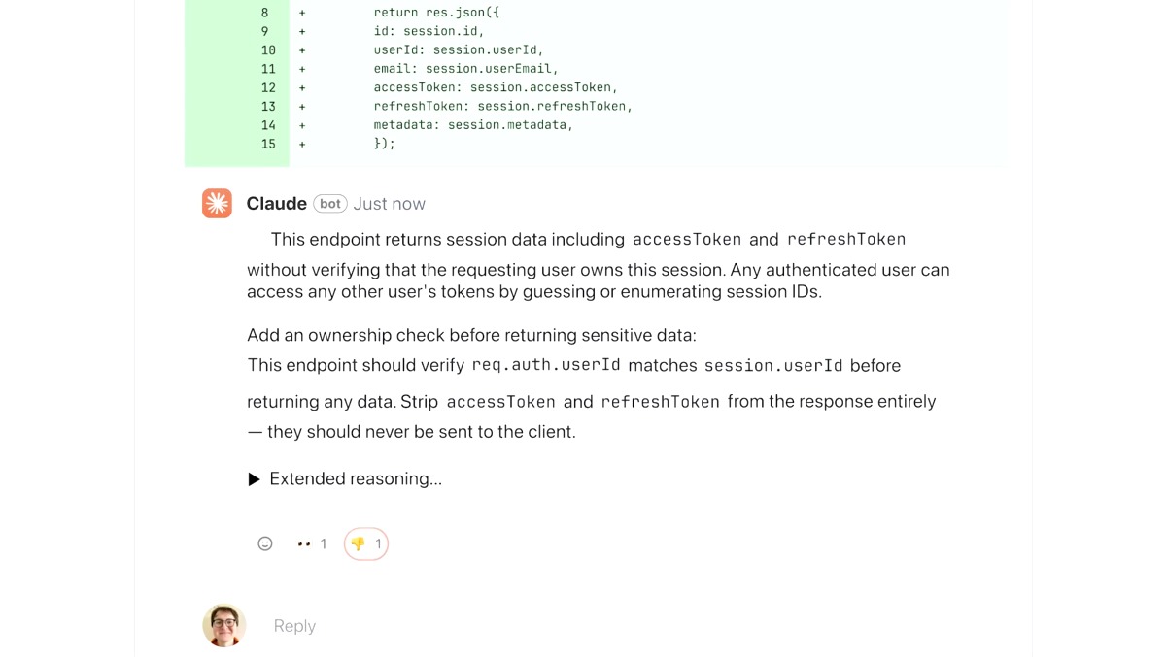Viewport: 1166px width, 657px height.
Task: Click the "Just now" comment timestamp
Action: pyautogui.click(x=389, y=204)
